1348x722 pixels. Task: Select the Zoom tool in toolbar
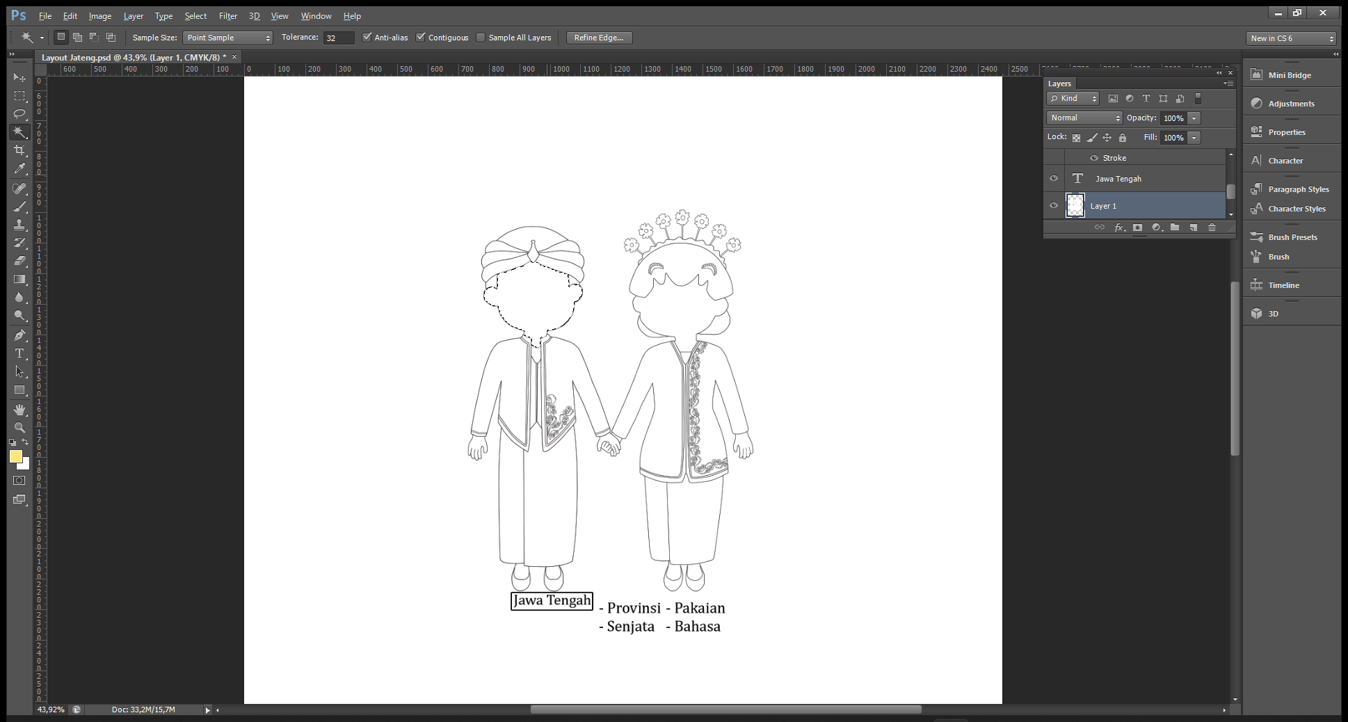click(19, 428)
